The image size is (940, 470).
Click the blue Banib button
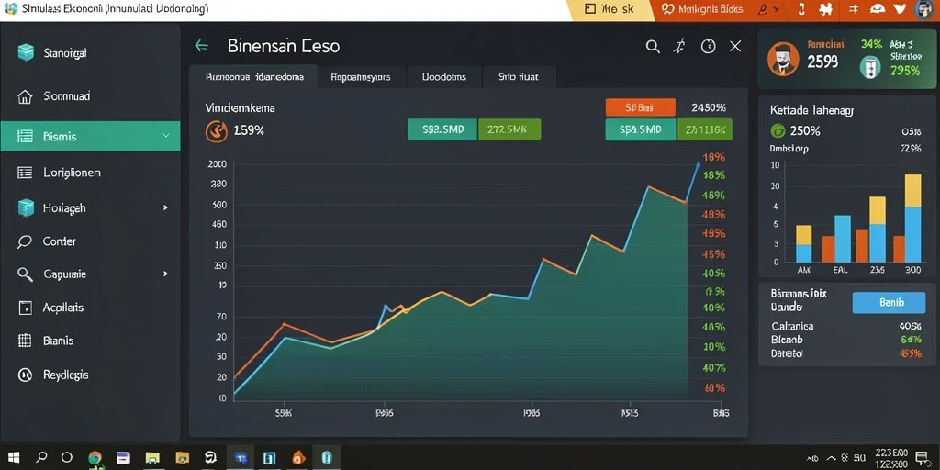coord(889,303)
